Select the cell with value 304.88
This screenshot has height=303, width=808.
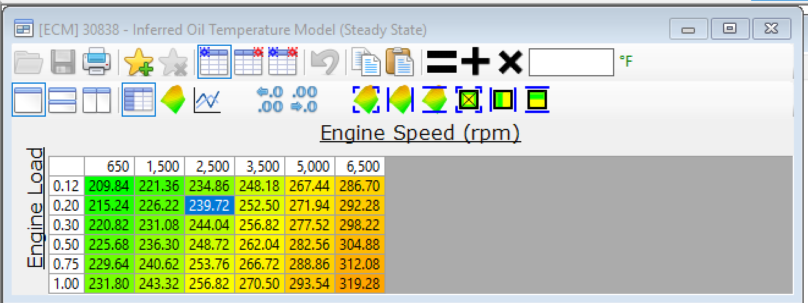coord(360,244)
